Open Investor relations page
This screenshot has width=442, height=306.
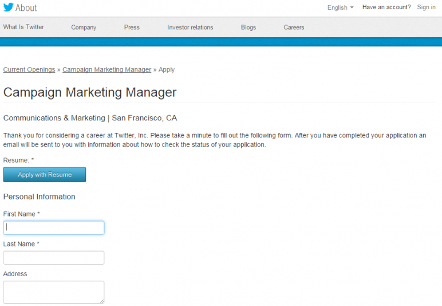click(190, 28)
